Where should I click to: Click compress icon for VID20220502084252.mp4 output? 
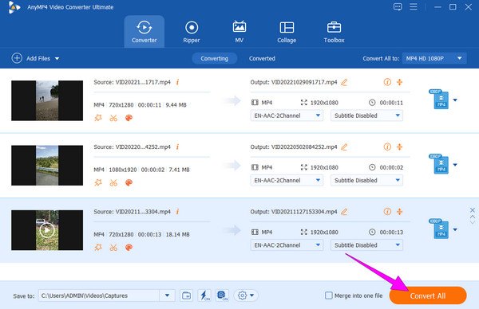pos(400,147)
